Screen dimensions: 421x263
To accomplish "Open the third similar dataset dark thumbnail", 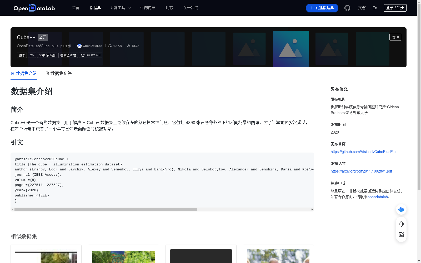I will pos(201,256).
